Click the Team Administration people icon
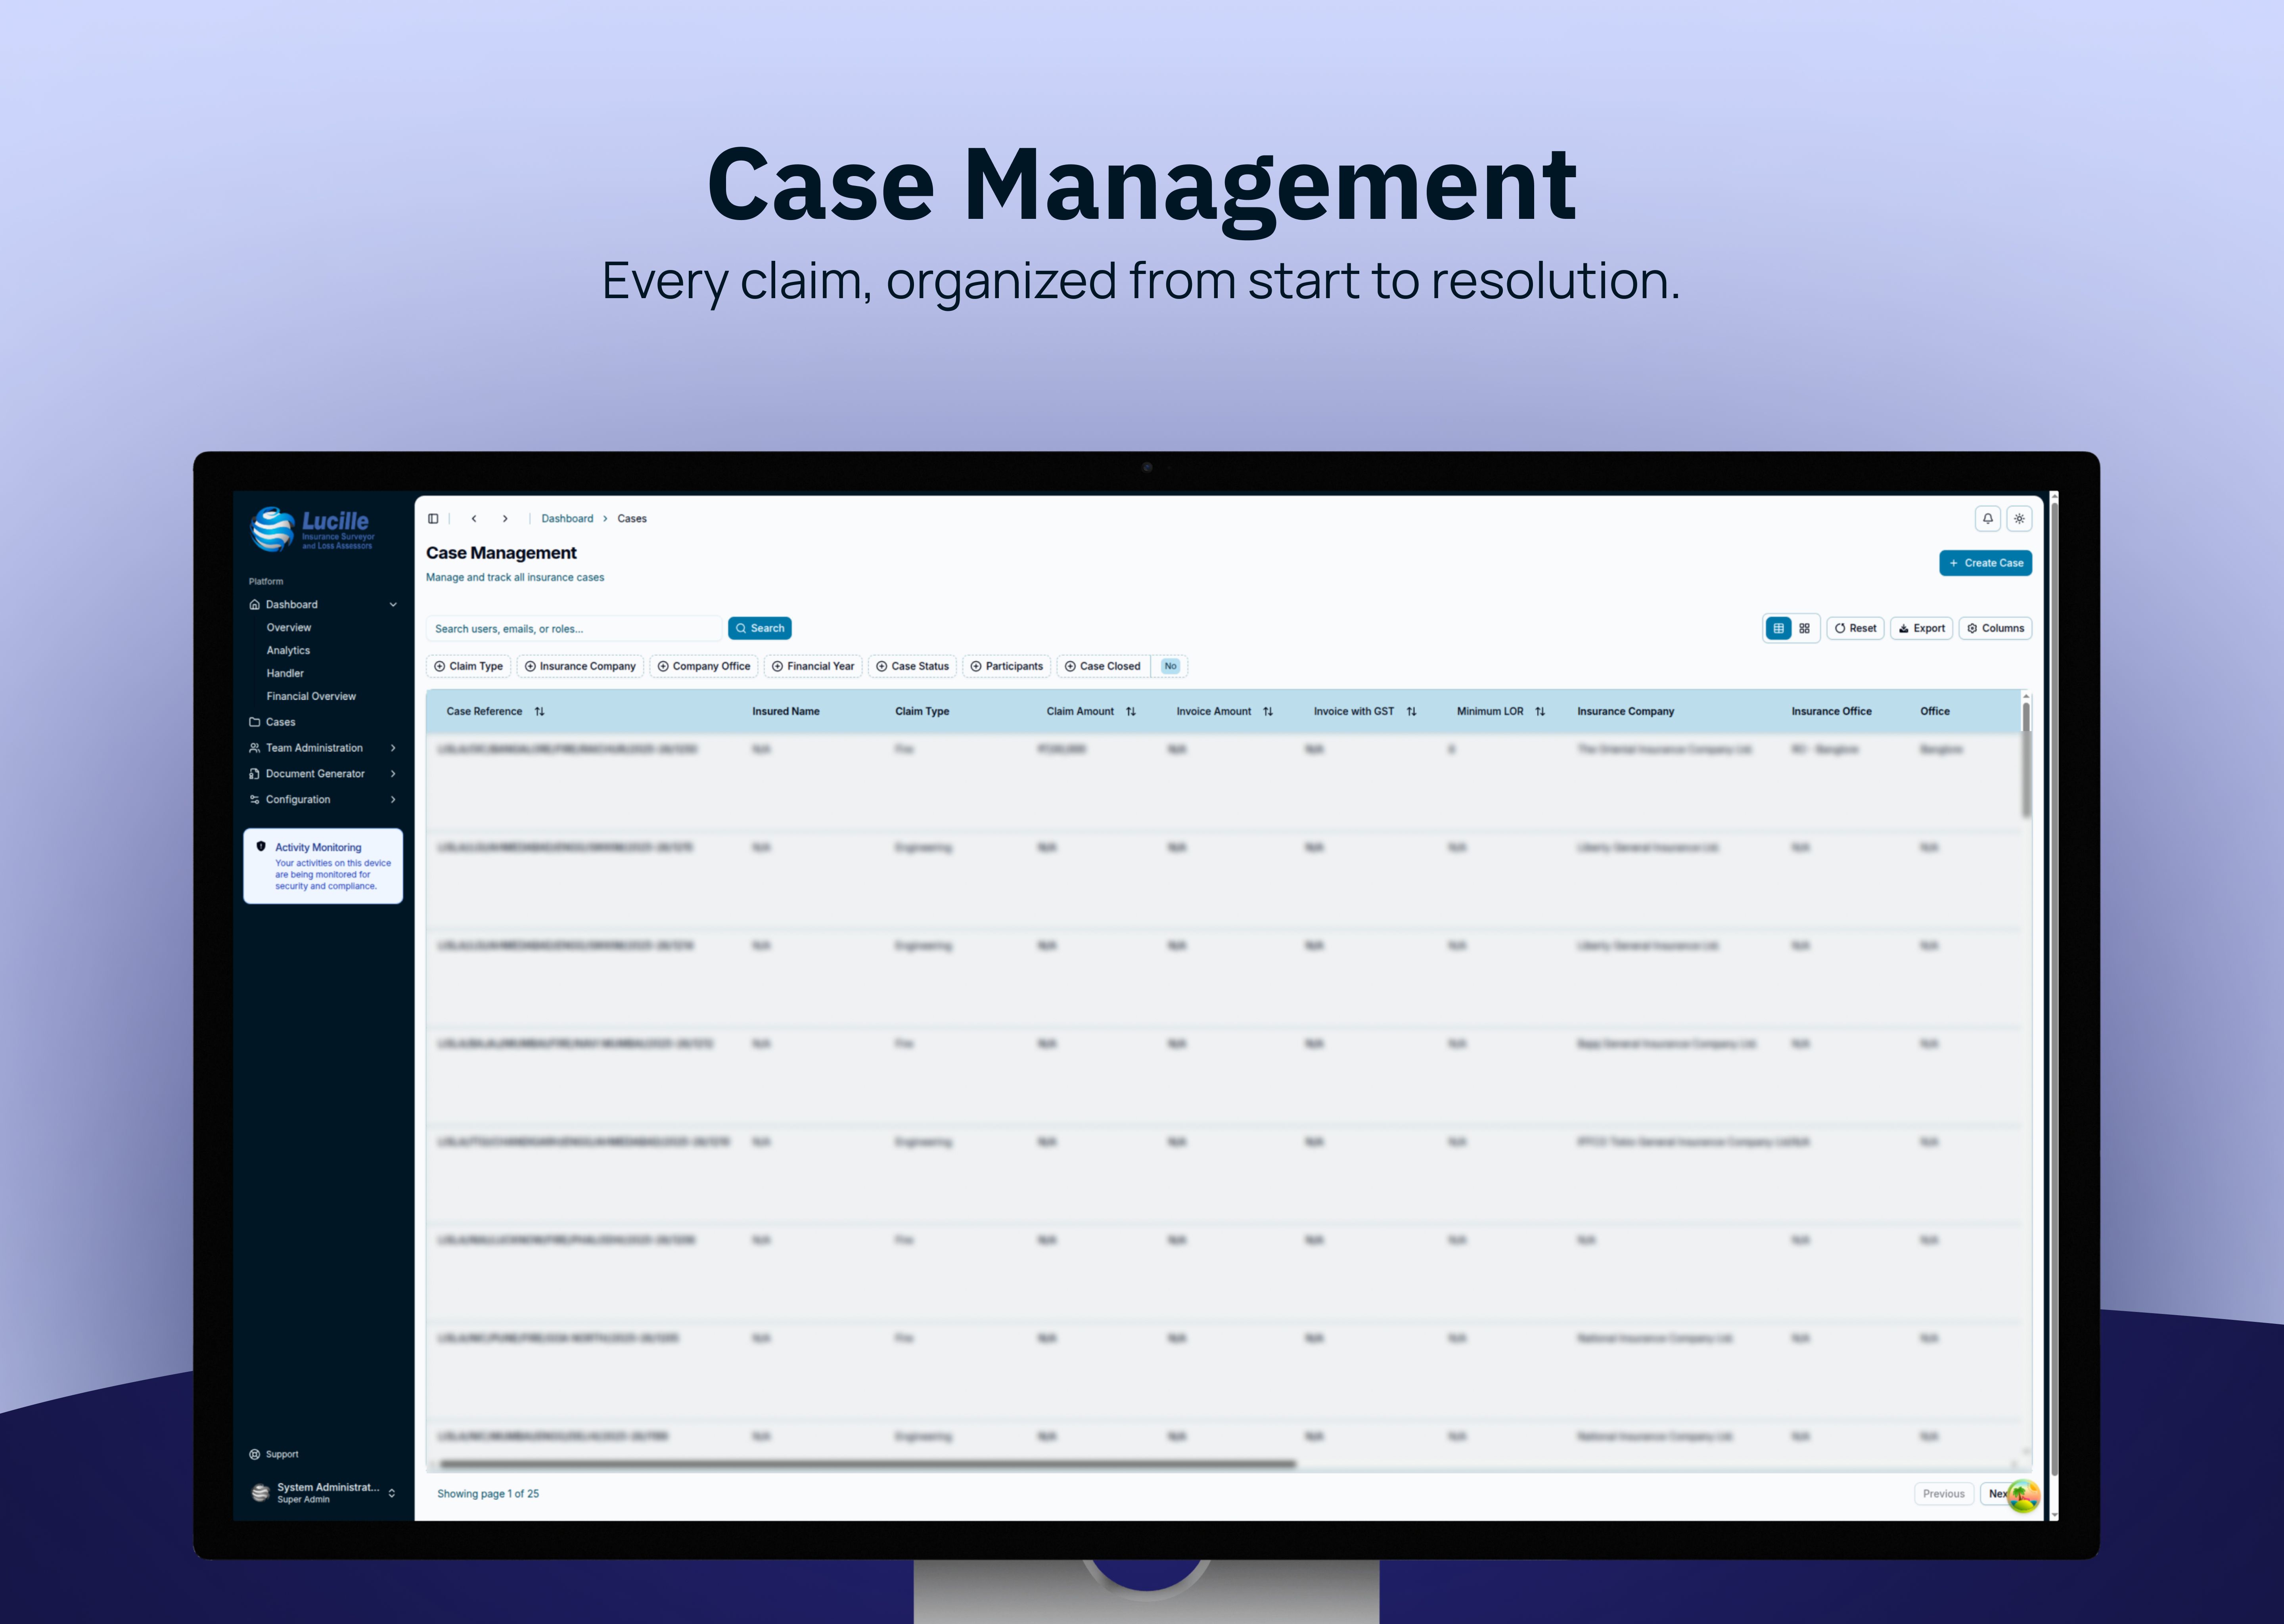 254,748
